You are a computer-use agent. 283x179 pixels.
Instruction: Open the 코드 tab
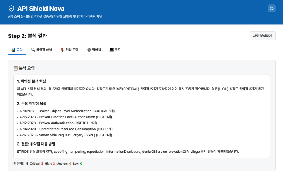pos(115,50)
